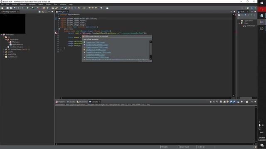266x149 pixels.
Task: Click the Forward navigation arrow in toolbar
Action: pos(101,8)
